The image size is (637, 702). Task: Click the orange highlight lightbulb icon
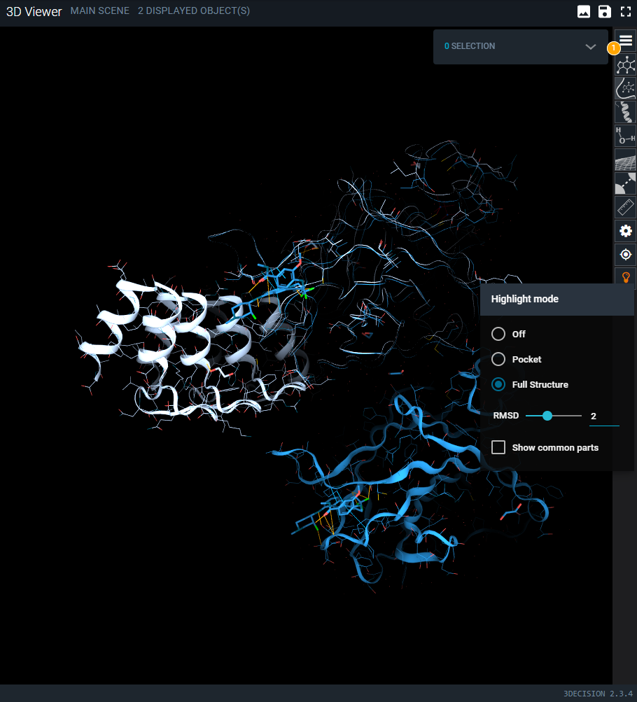coord(624,277)
